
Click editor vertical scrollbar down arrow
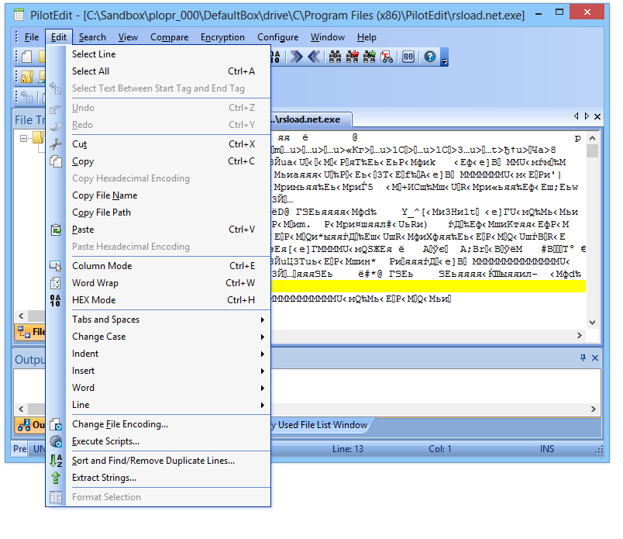(x=592, y=322)
